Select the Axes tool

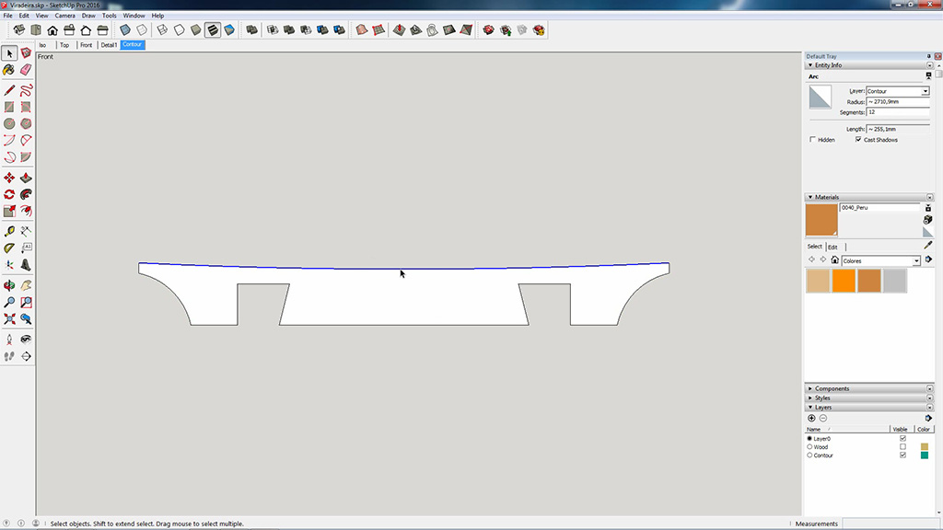coord(9,265)
